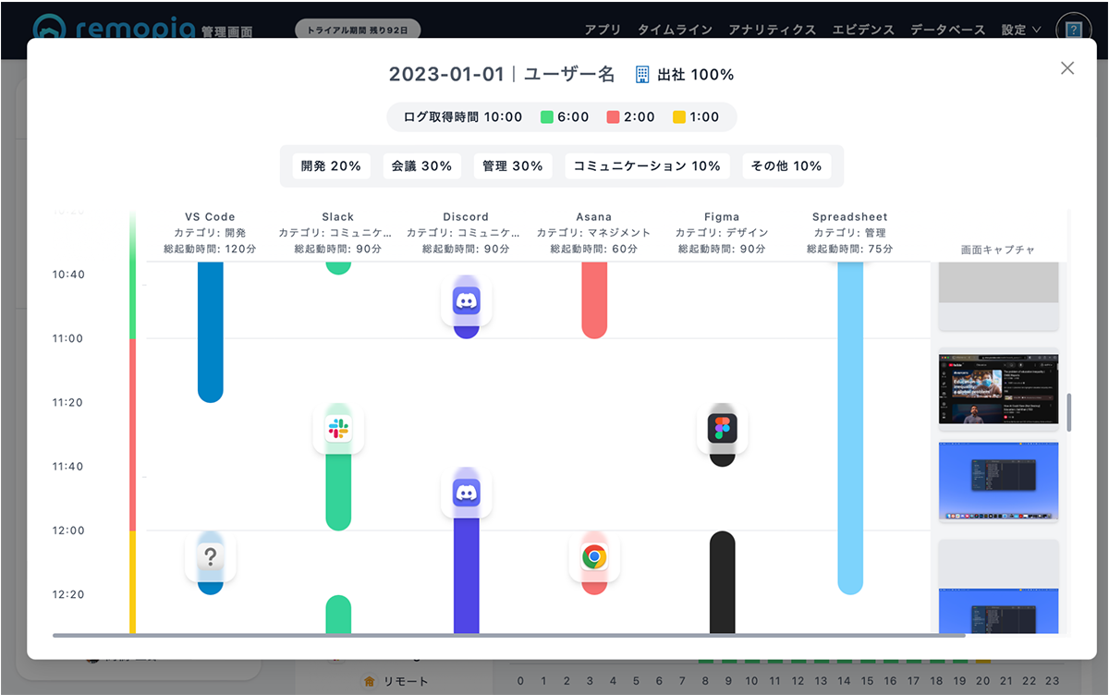Click the trial period remaining 92 days badge
Image resolution: width=1109 pixels, height=695 pixels.
click(x=359, y=30)
